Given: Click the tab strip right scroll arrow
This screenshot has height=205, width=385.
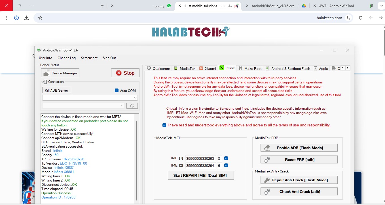Looking at the screenshot, I should (x=348, y=68).
